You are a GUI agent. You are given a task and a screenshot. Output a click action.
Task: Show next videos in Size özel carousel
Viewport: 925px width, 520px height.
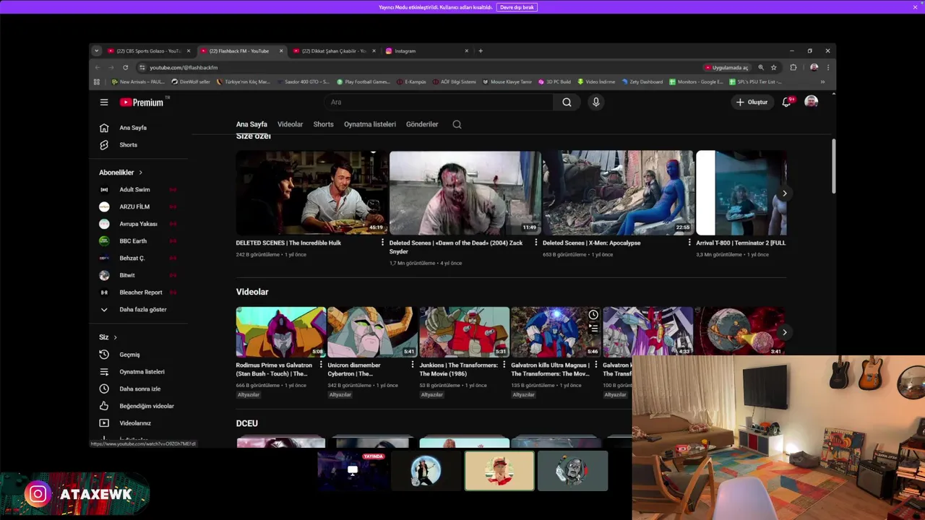click(784, 193)
